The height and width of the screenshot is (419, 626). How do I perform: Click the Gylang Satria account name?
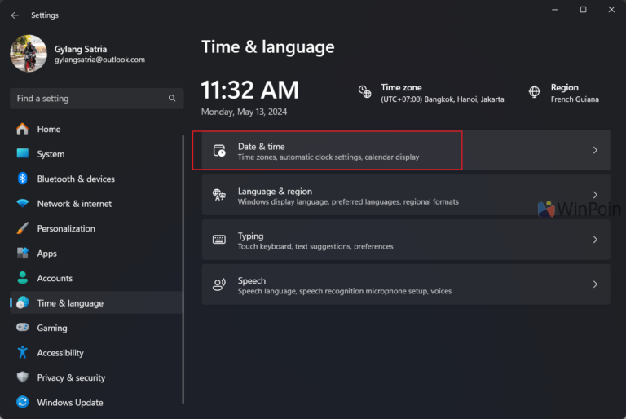(x=81, y=49)
